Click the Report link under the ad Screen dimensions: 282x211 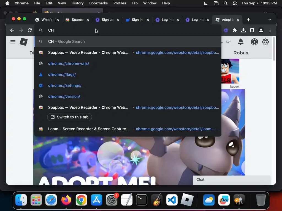pyautogui.click(x=235, y=87)
